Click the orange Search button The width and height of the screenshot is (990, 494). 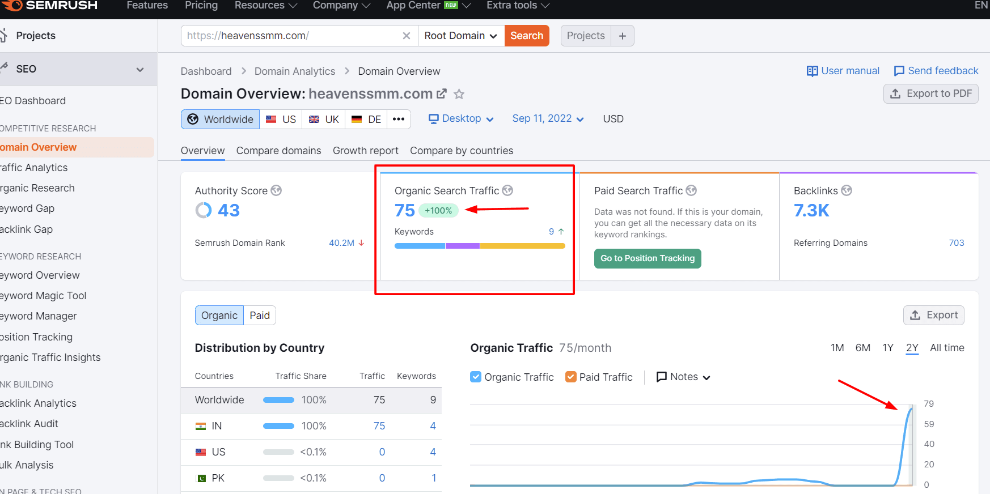coord(527,36)
